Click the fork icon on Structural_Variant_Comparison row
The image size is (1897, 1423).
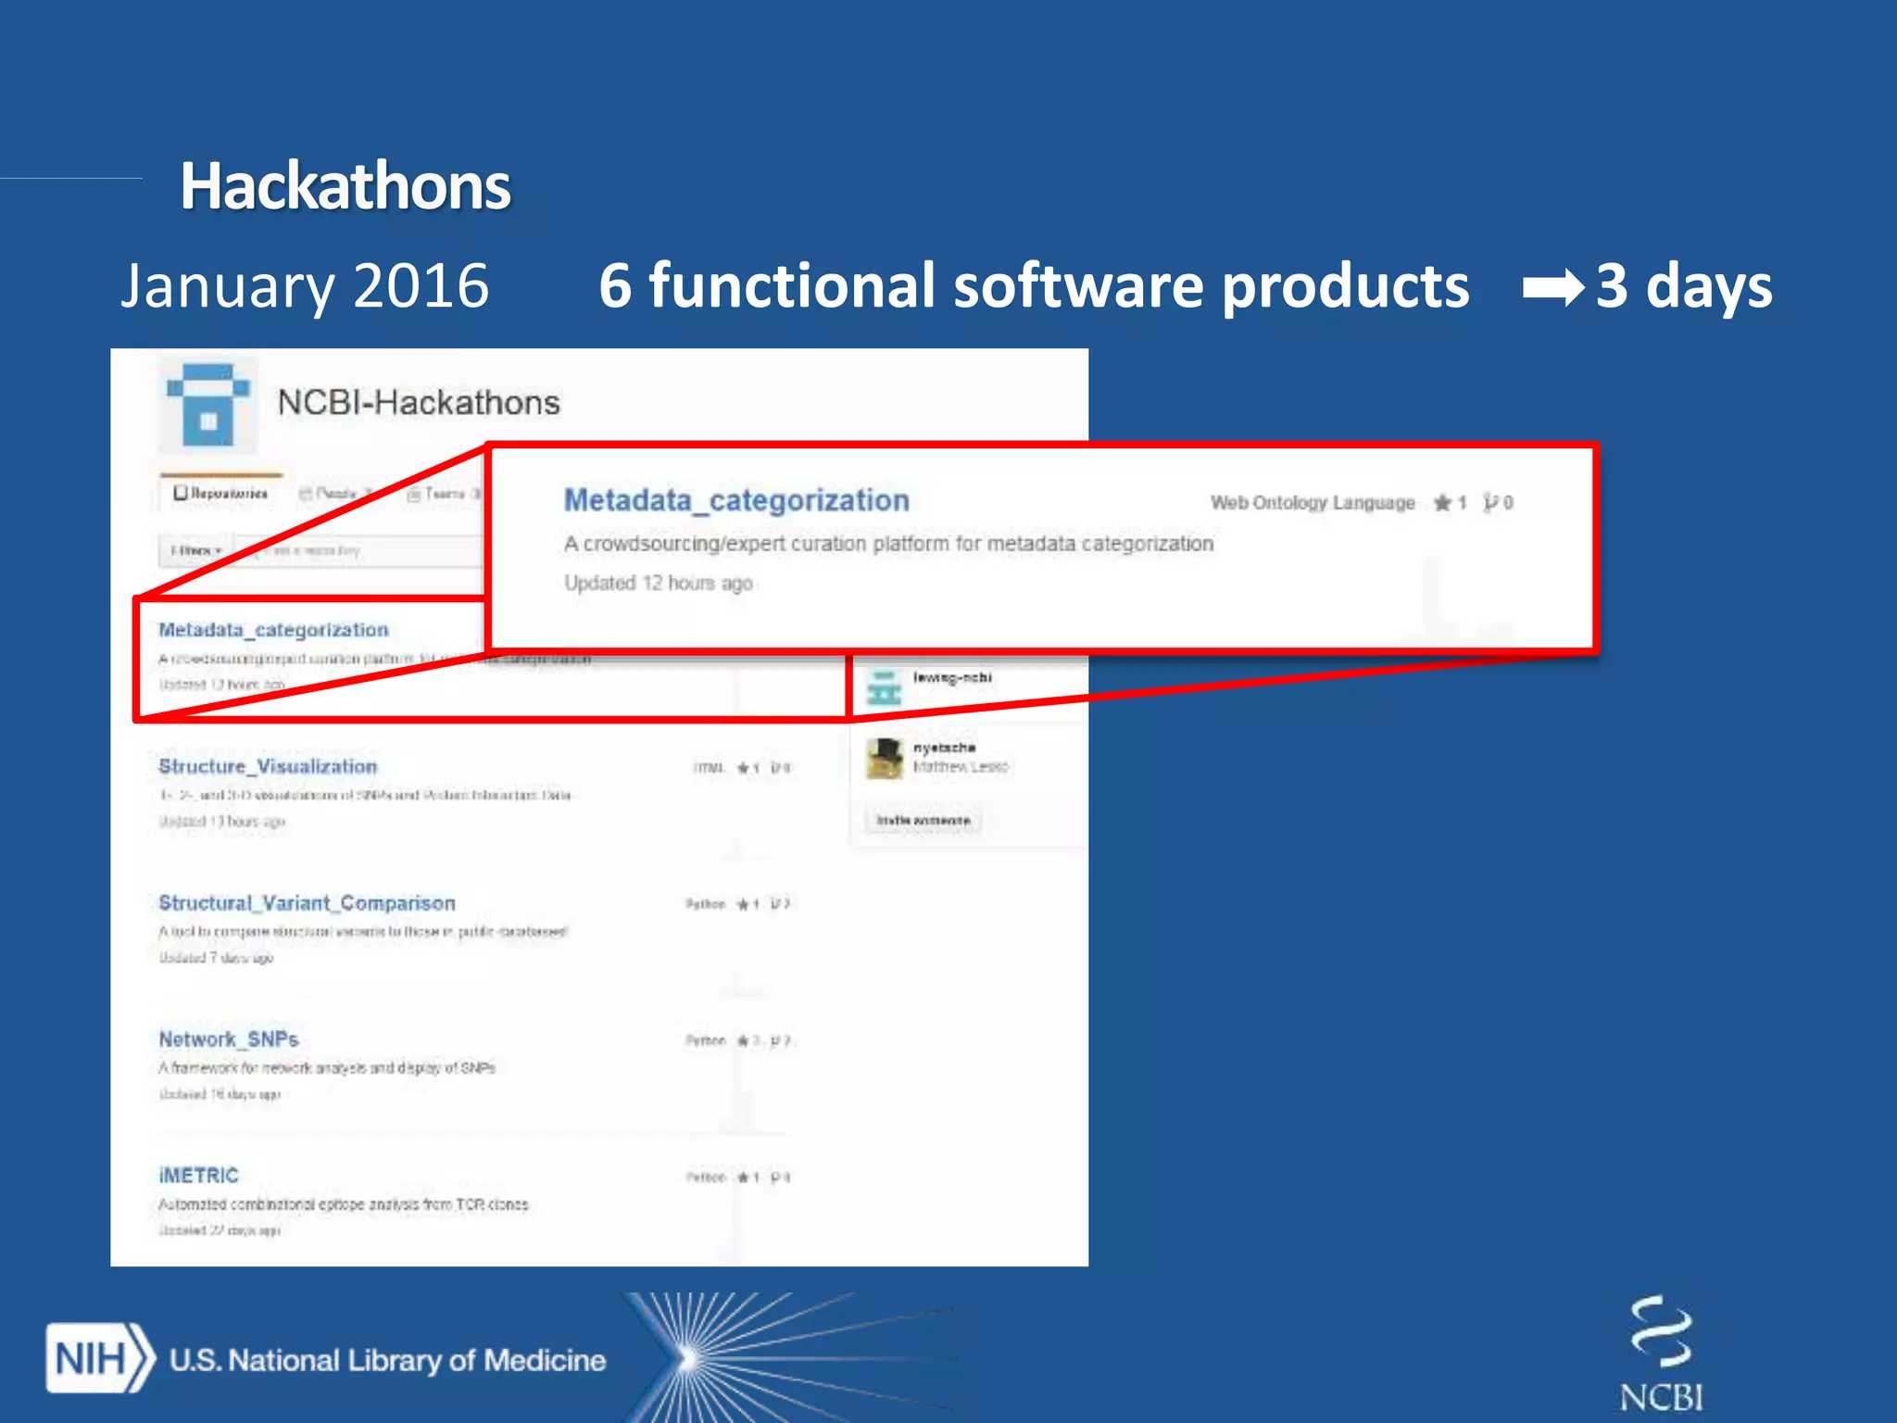click(775, 904)
